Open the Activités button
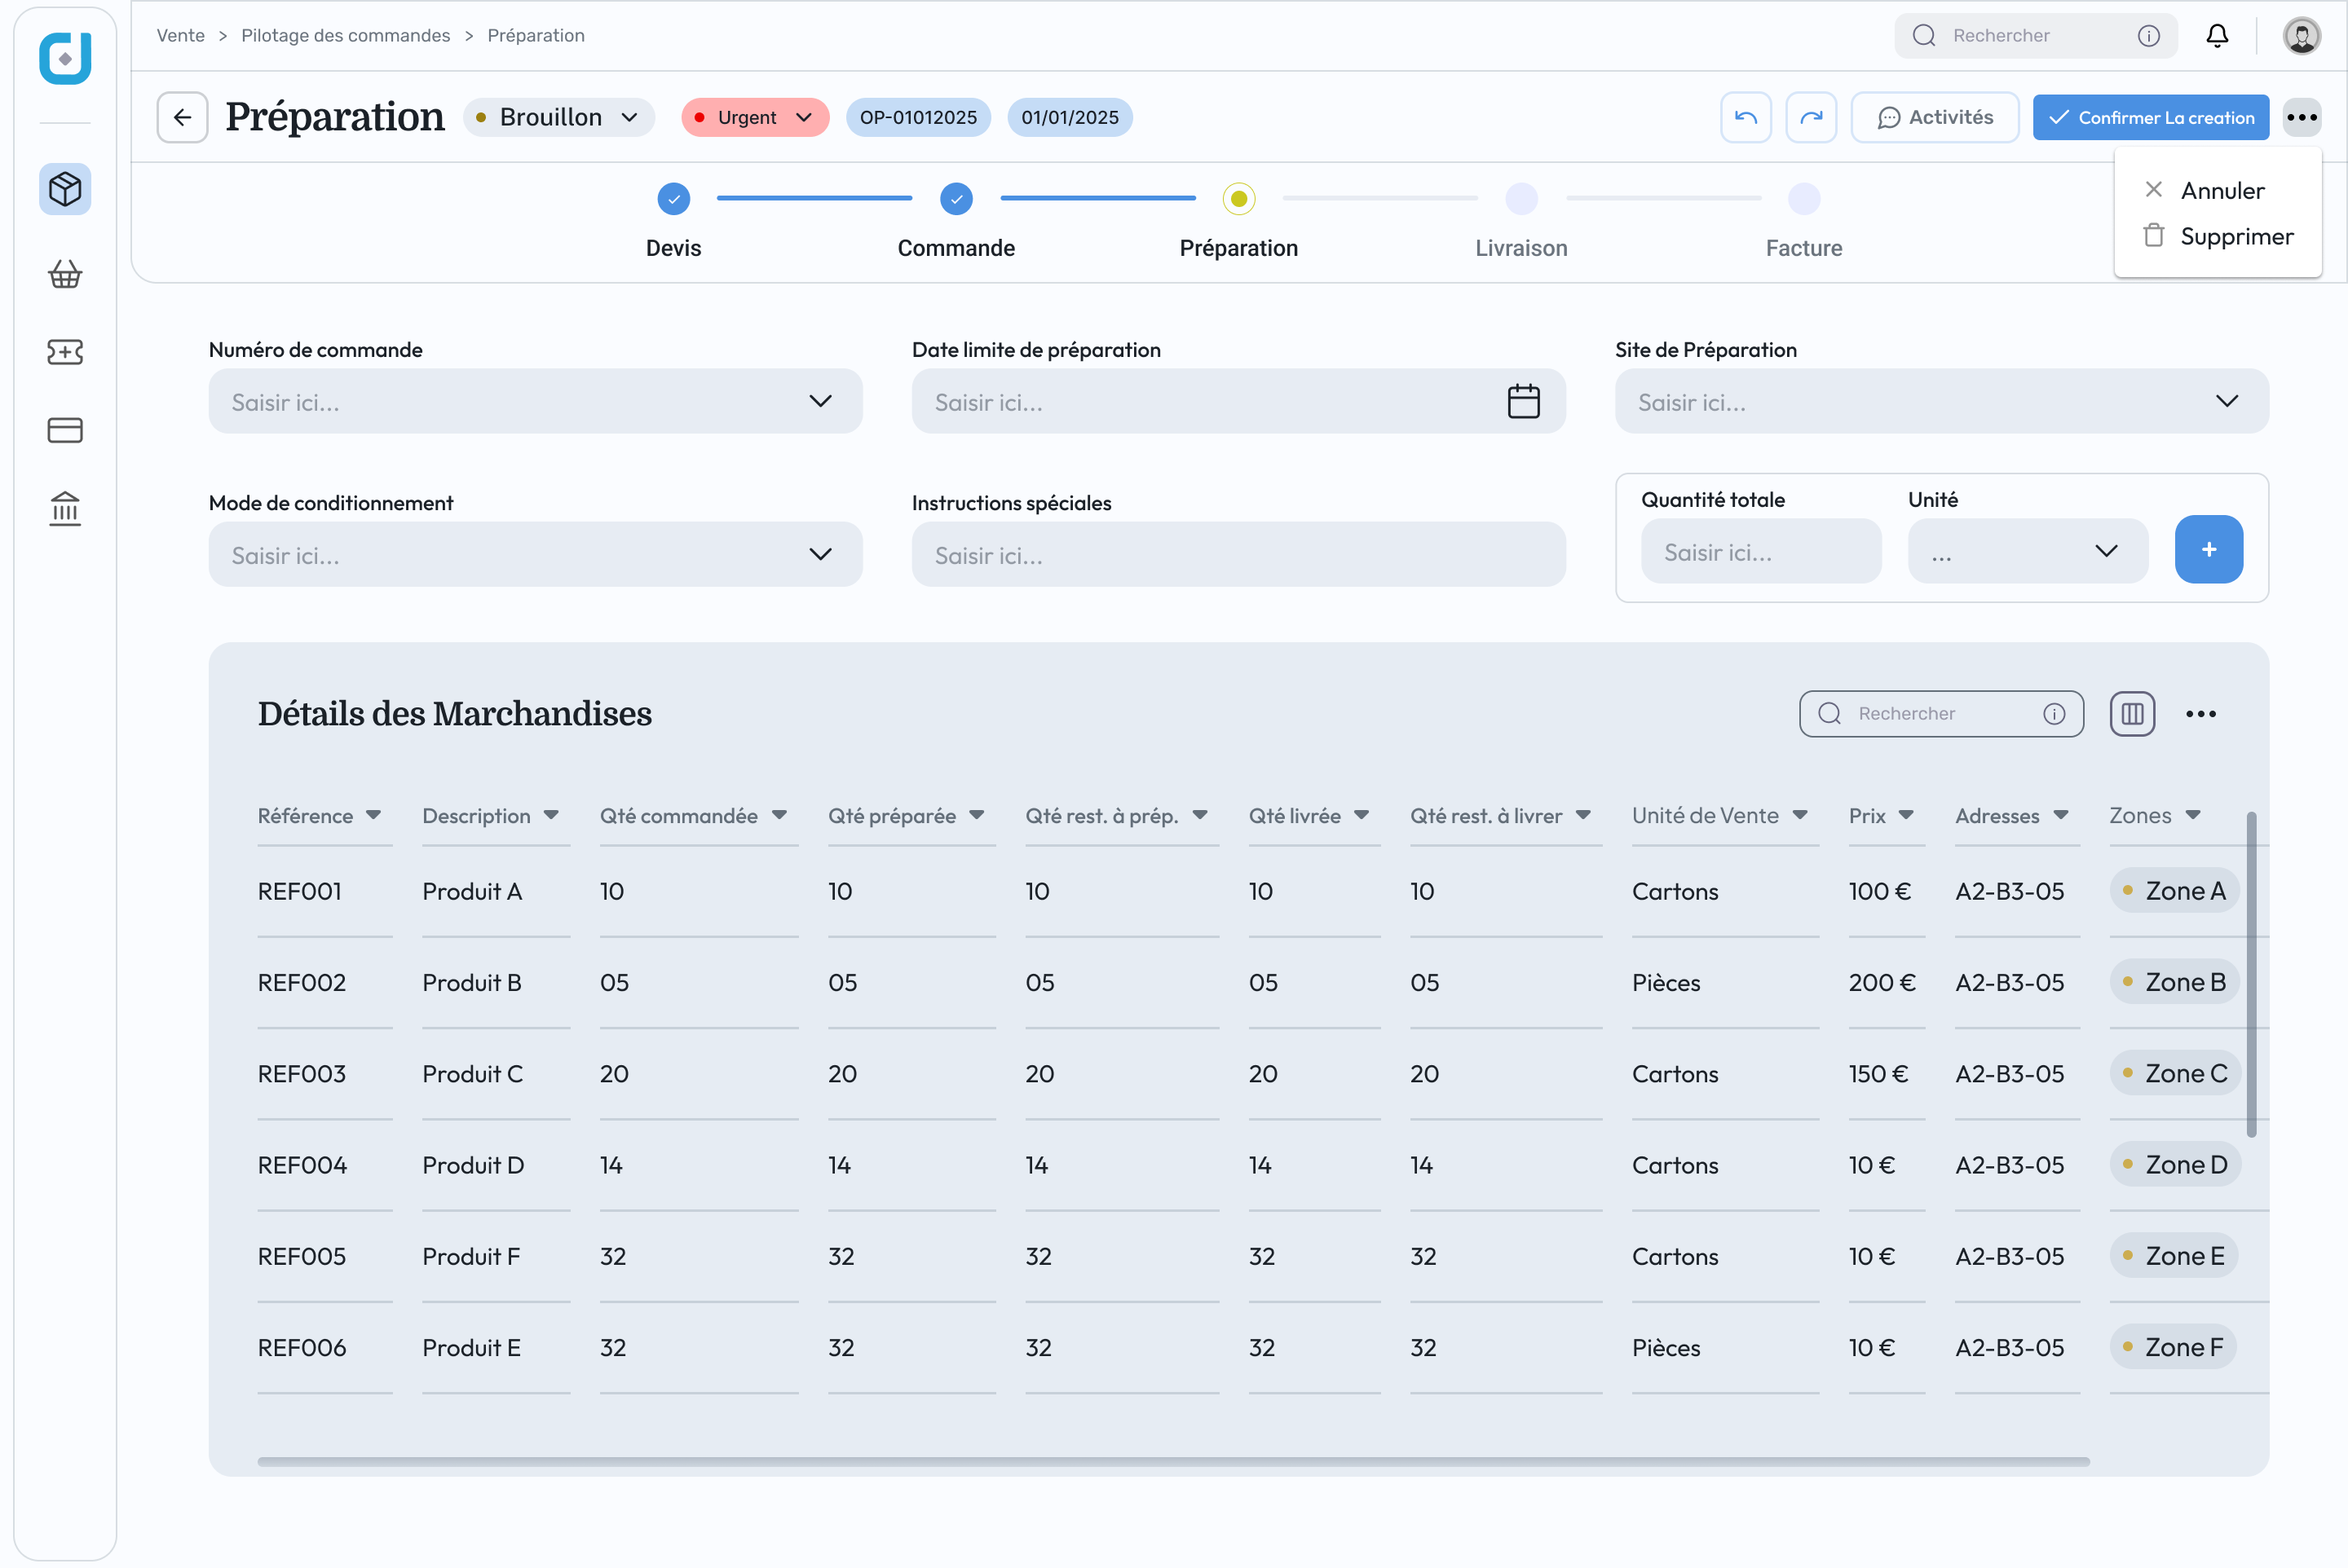The width and height of the screenshot is (2348, 1568). [x=1935, y=117]
